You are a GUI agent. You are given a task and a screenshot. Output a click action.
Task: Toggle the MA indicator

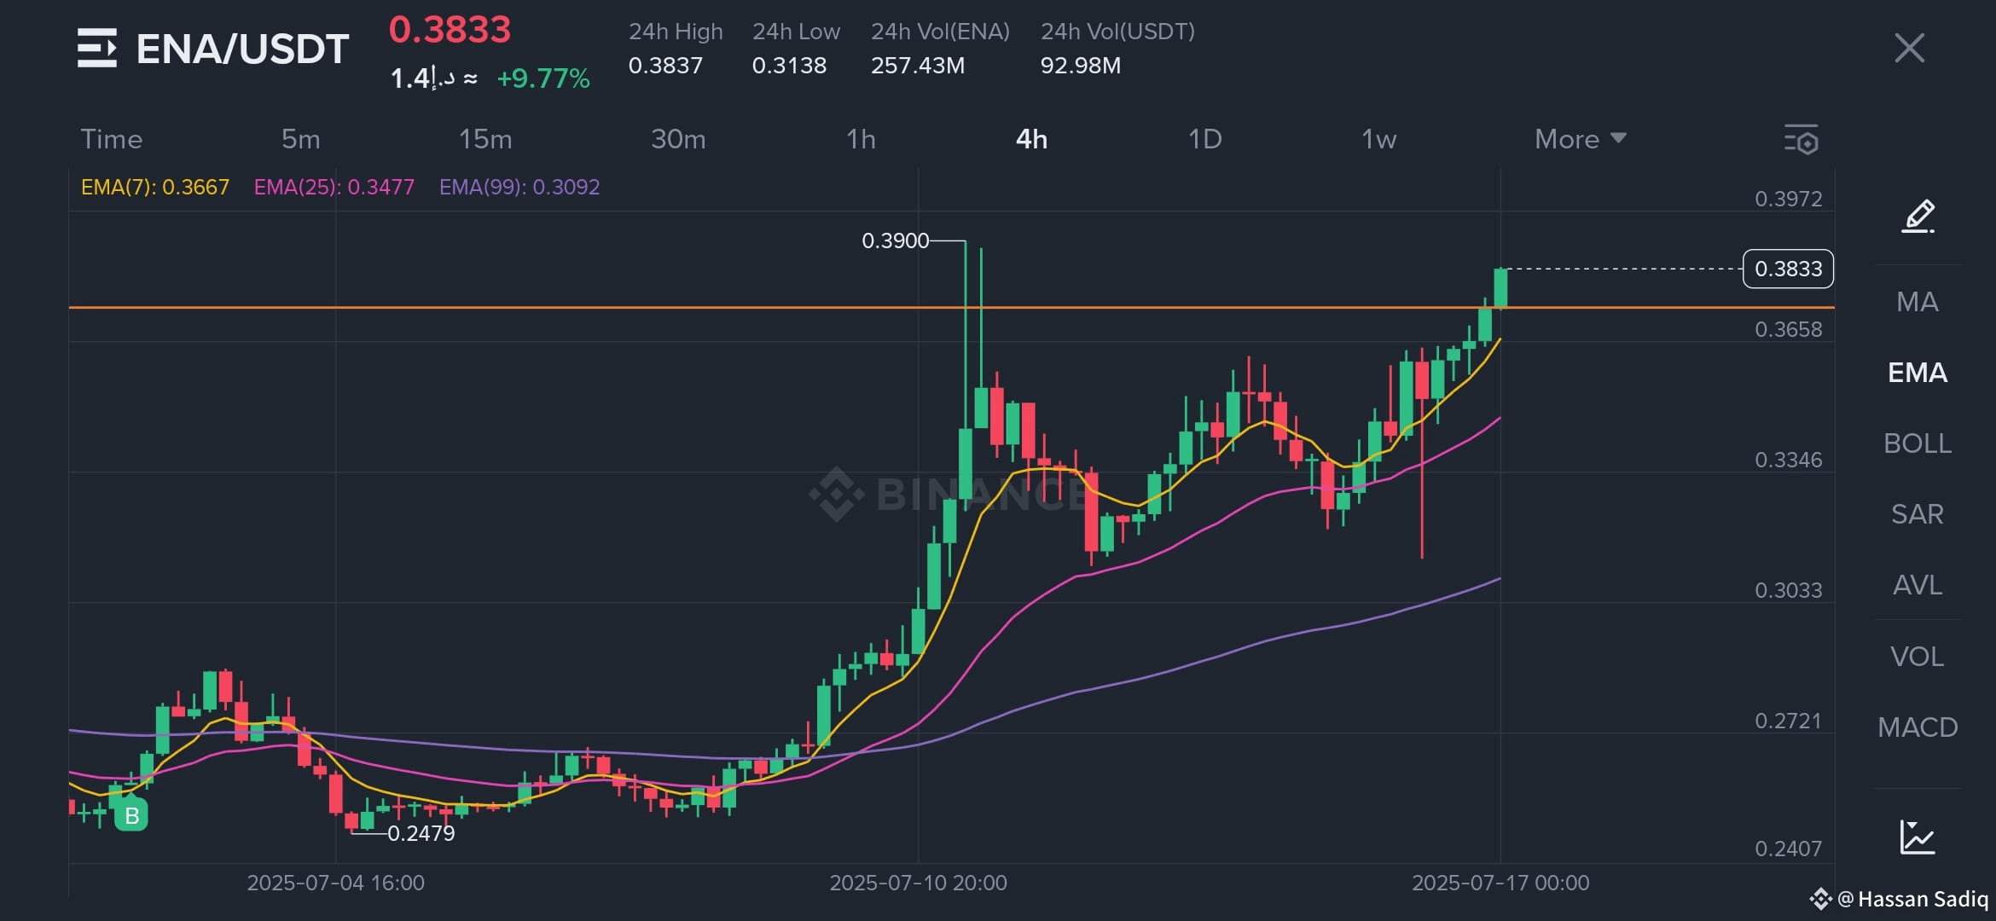click(1918, 302)
